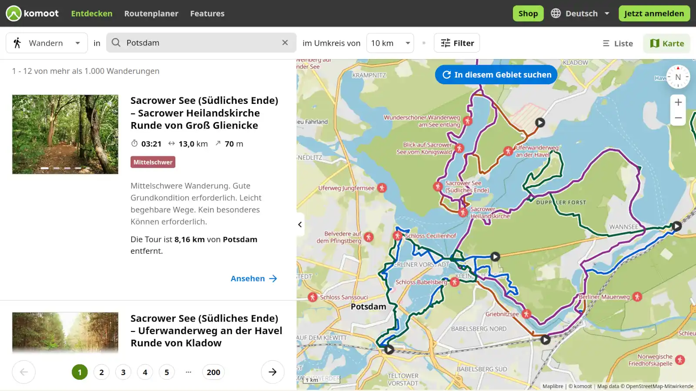Go to results page 5
This screenshot has width=696, height=391.
click(x=167, y=372)
